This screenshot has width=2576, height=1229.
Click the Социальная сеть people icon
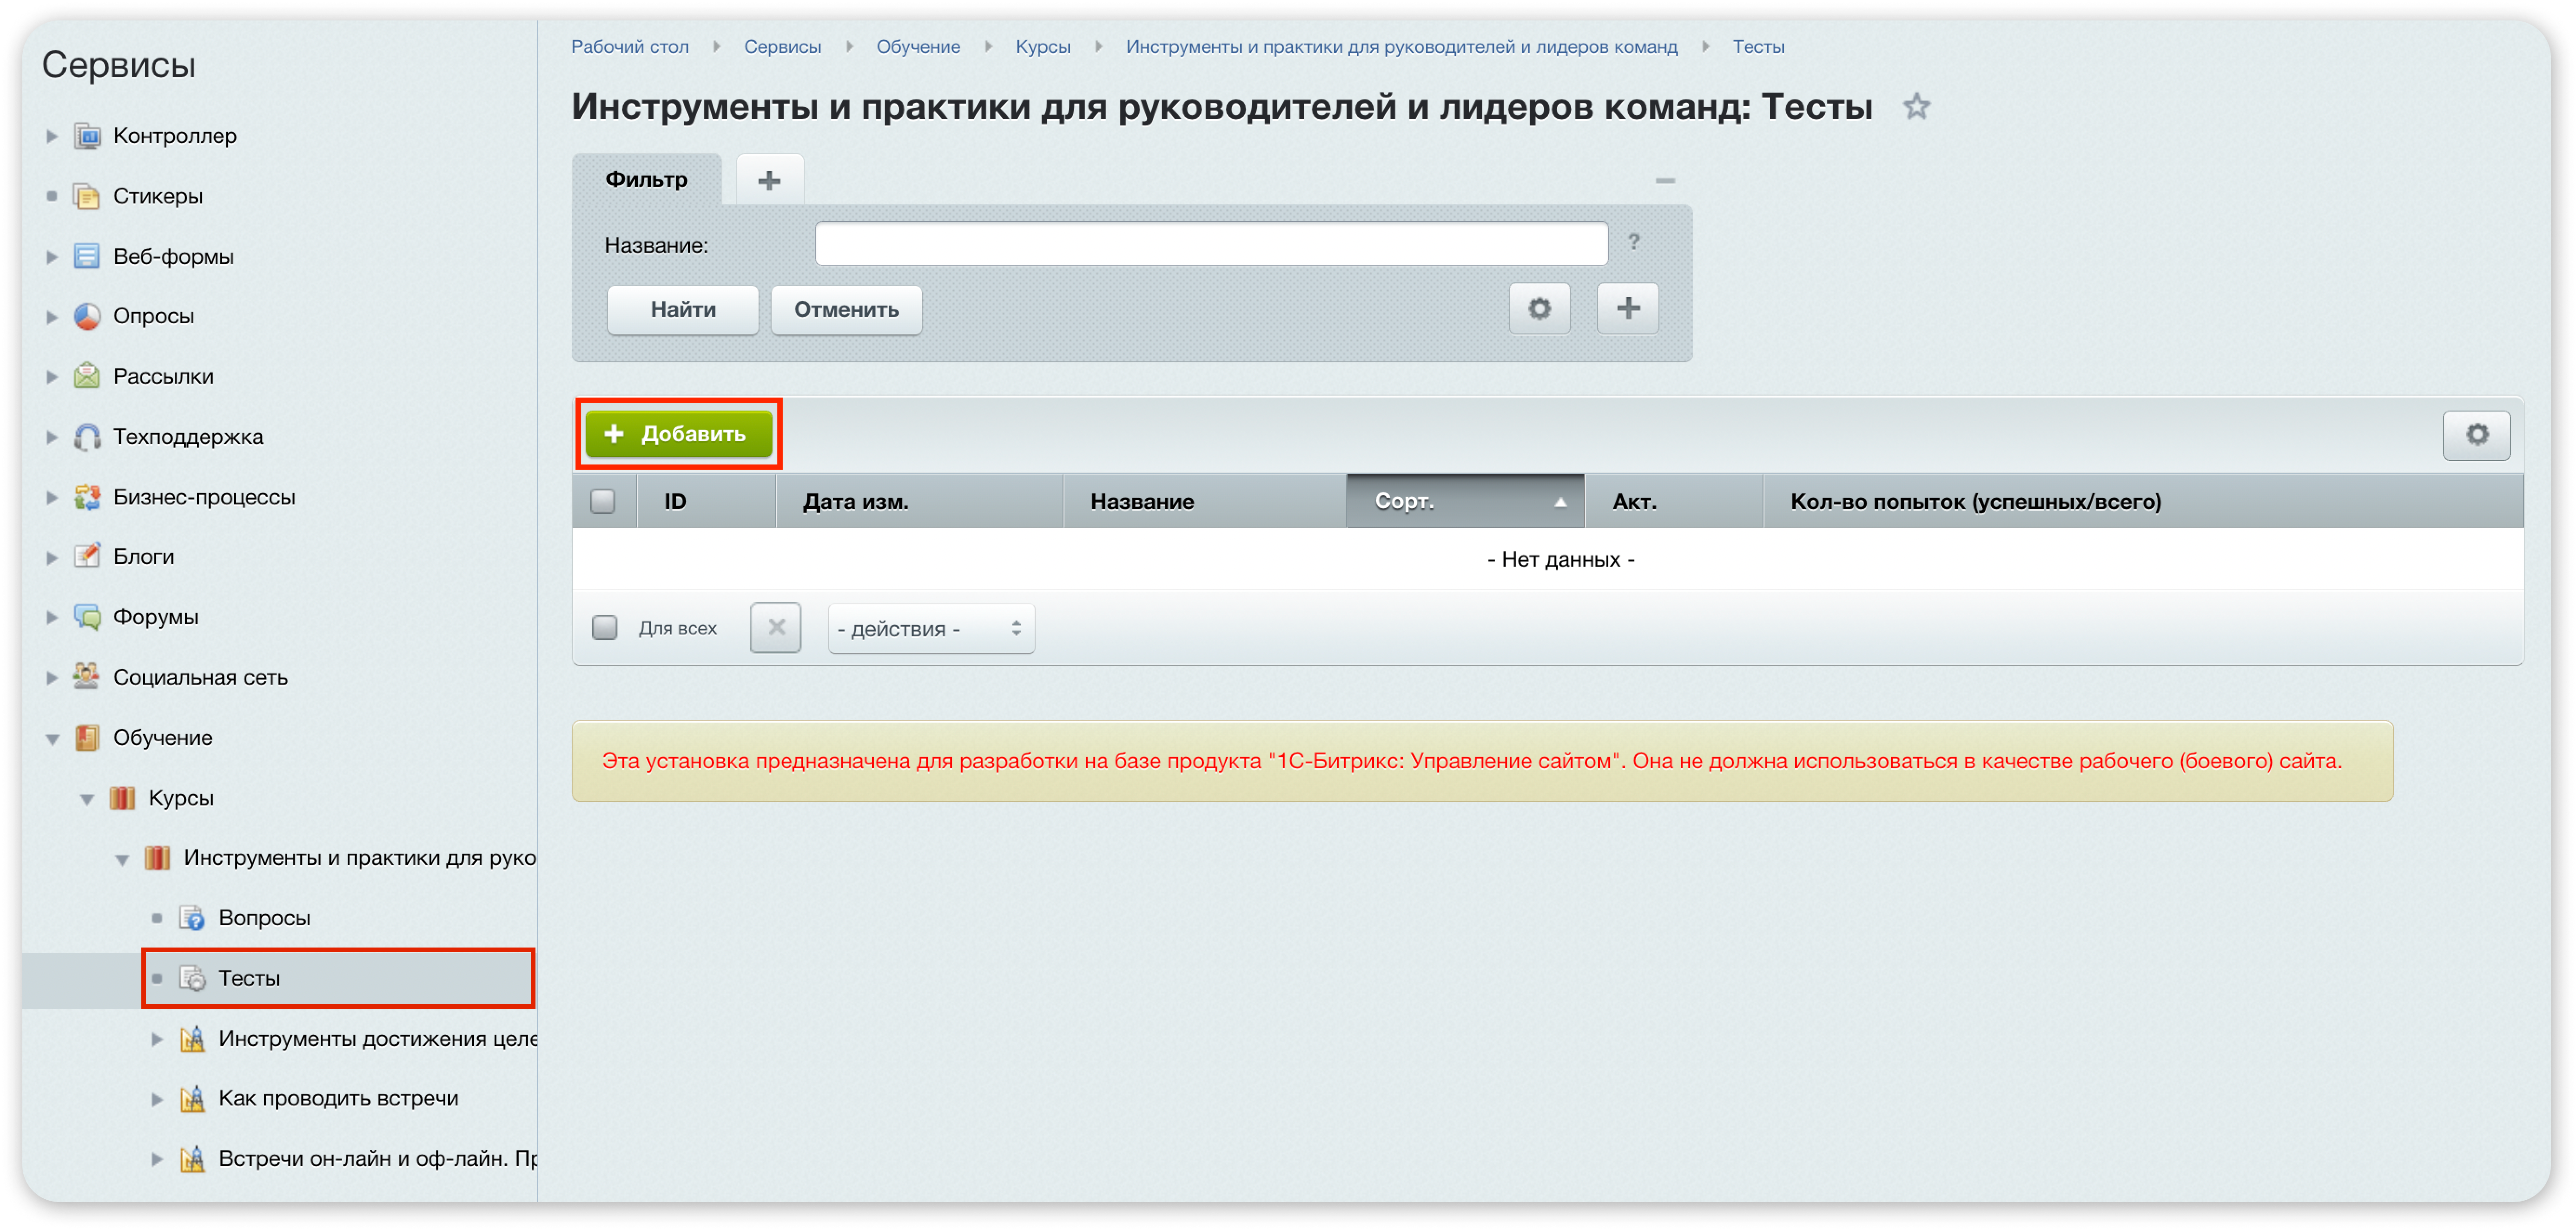tap(87, 676)
